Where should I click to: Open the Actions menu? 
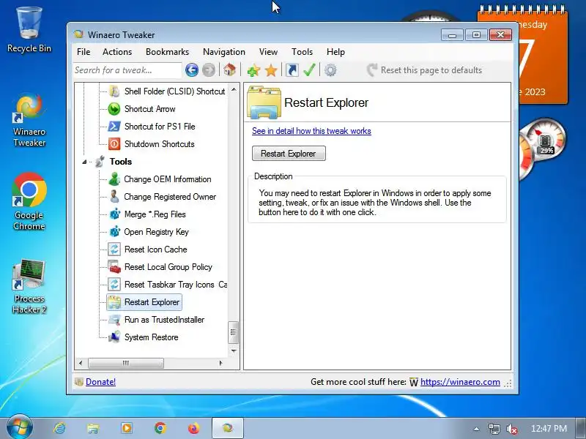click(117, 52)
